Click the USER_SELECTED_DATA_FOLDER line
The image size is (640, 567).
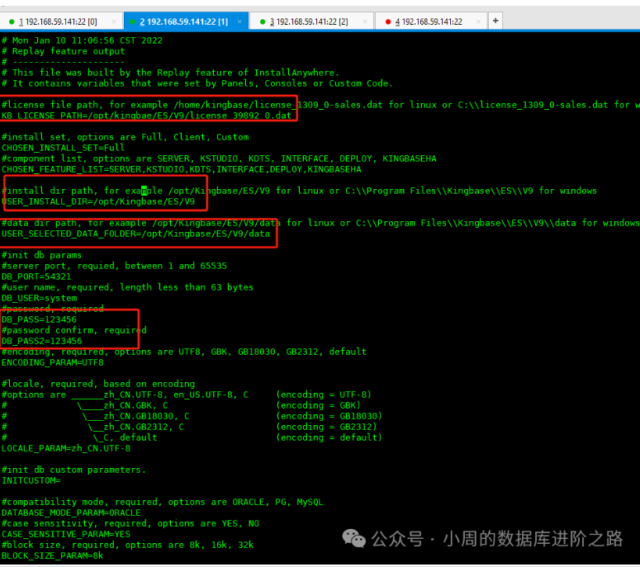point(135,234)
